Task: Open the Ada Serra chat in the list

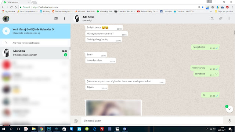Action: 35,53
